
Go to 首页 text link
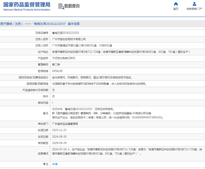click(176, 9)
